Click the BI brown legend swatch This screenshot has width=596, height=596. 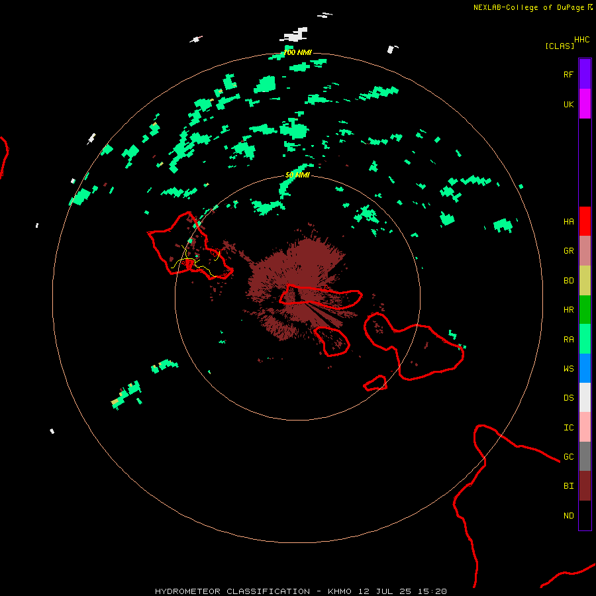pos(585,486)
